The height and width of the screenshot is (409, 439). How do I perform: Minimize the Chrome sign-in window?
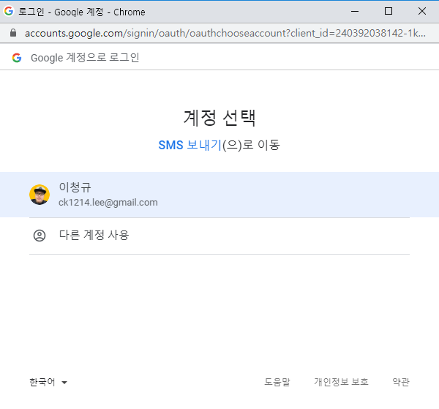[355, 12]
